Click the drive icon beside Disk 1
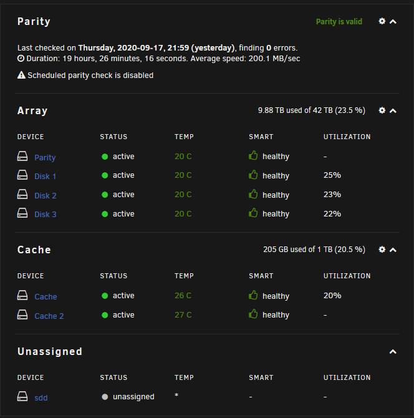Screen dimensions: 414x418 (x=22, y=175)
